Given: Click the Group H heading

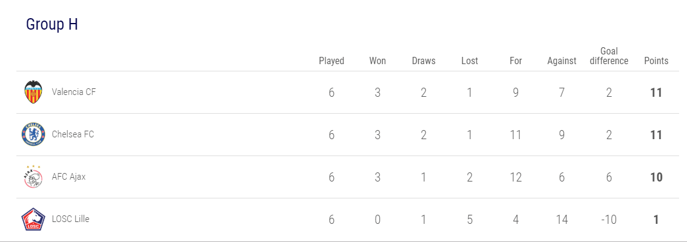Looking at the screenshot, I should tap(51, 25).
